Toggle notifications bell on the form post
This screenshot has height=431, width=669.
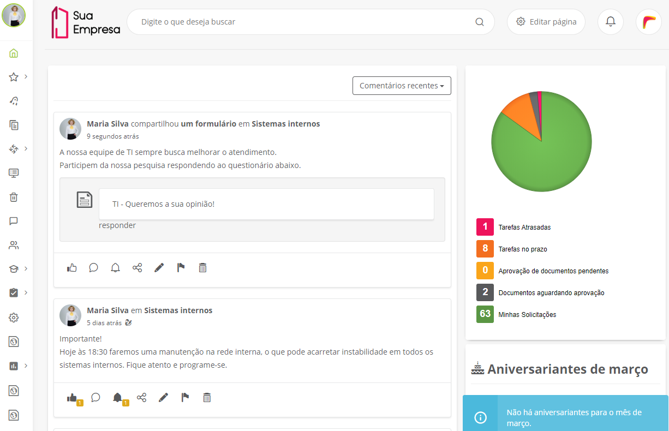pyautogui.click(x=115, y=268)
